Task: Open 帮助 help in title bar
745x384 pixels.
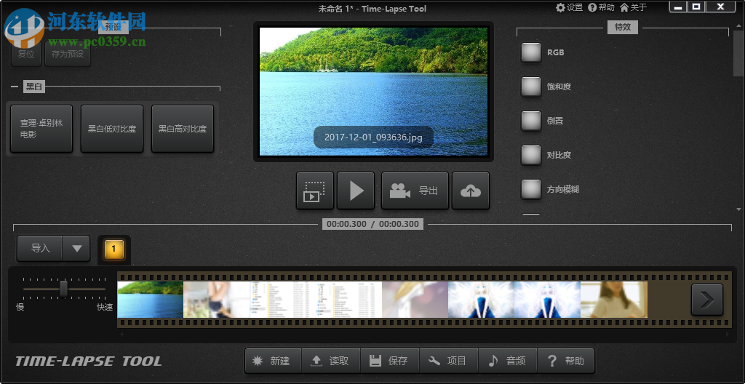Action: coord(601,7)
